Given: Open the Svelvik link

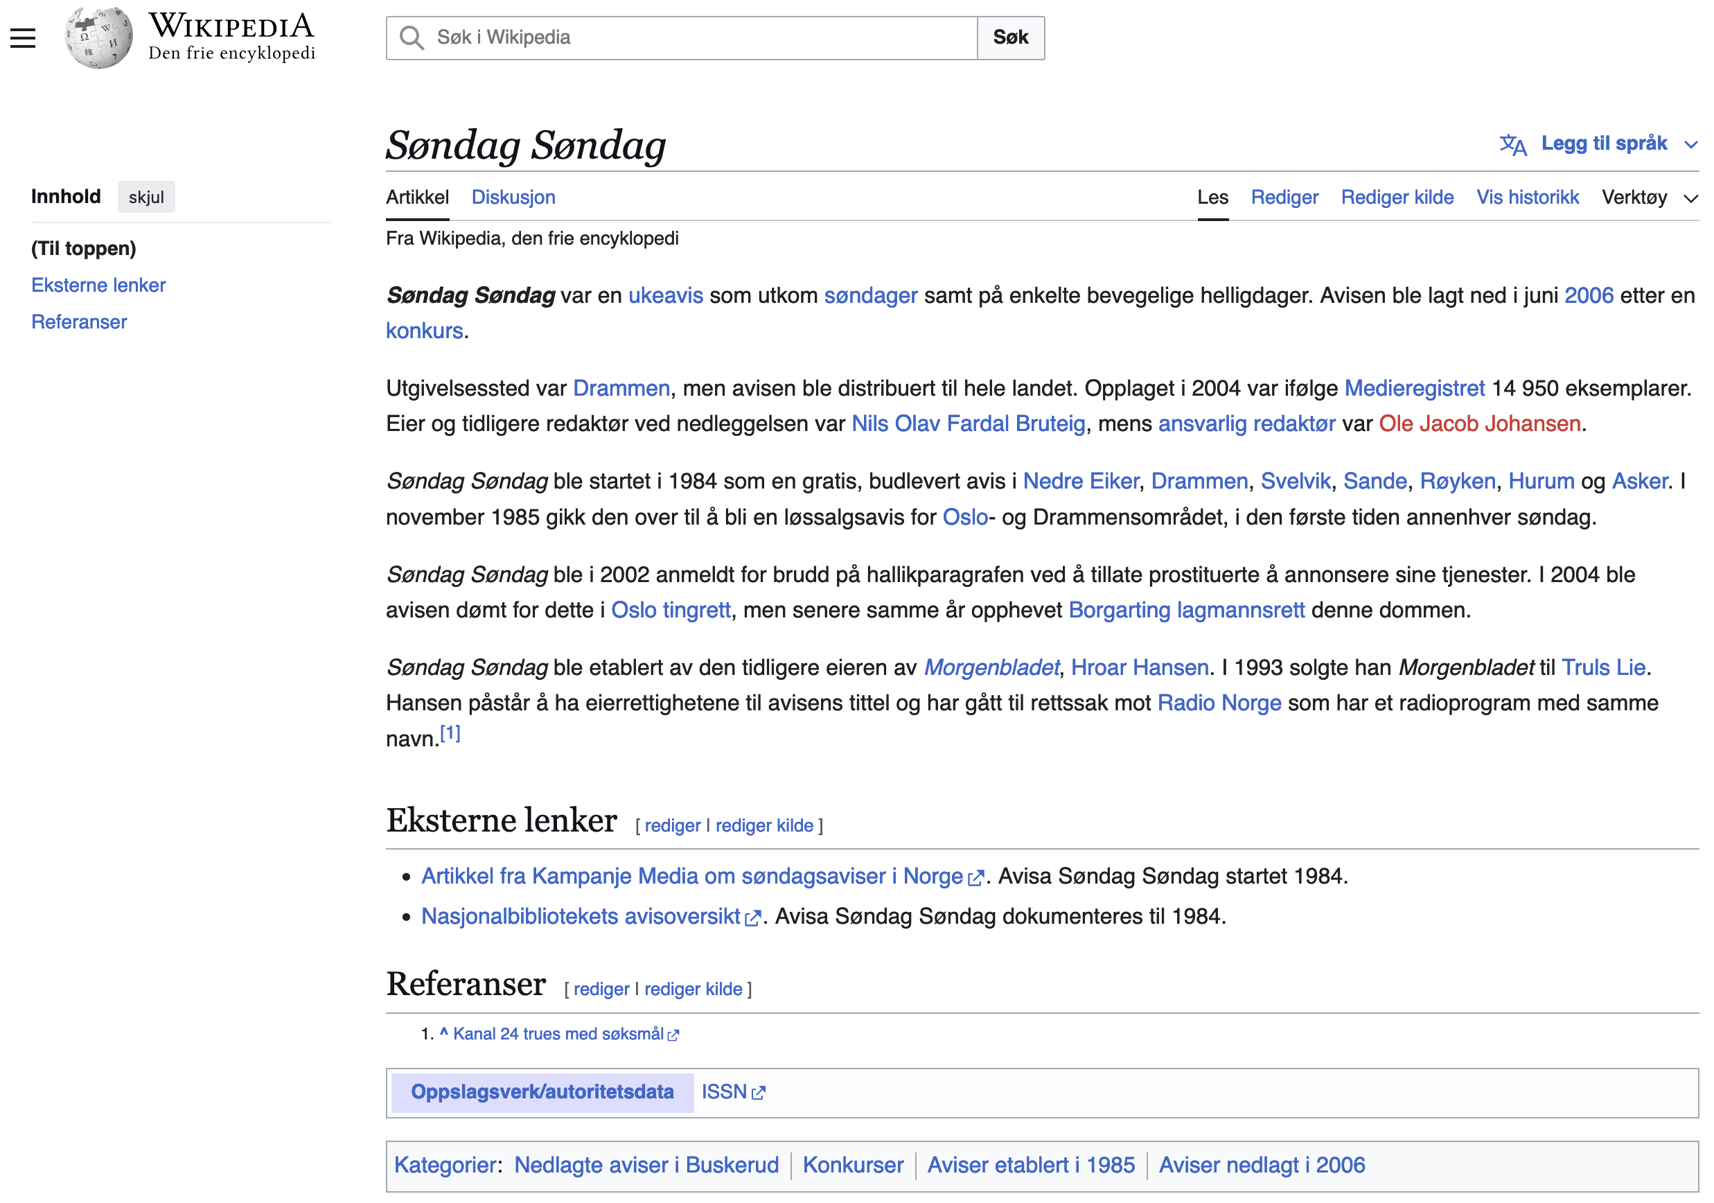Looking at the screenshot, I should [x=1296, y=482].
